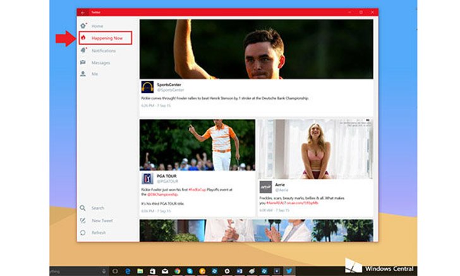Click the @Aerie handle text
This screenshot has height=276, width=460.
coord(282,190)
